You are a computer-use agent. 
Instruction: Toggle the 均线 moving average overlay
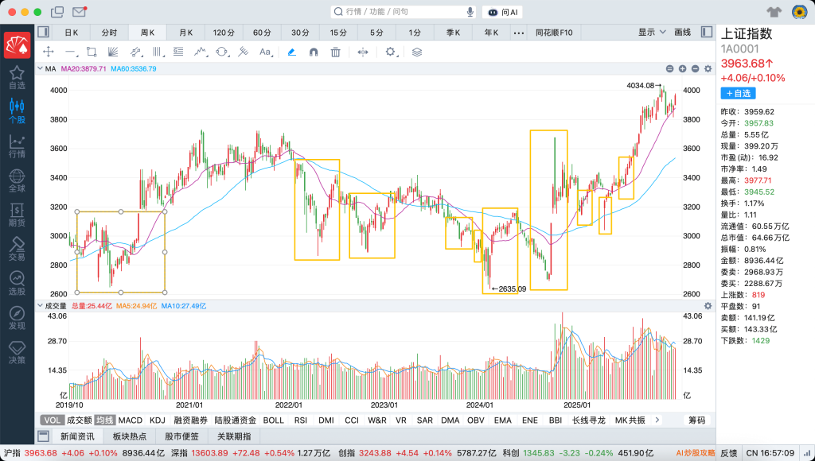pyautogui.click(x=104, y=420)
